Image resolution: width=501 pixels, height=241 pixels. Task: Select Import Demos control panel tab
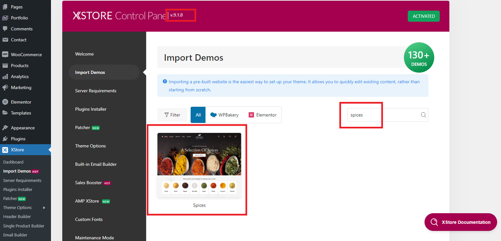pos(104,72)
